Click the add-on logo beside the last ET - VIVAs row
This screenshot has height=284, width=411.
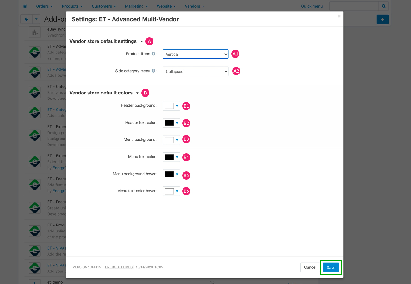35,268
